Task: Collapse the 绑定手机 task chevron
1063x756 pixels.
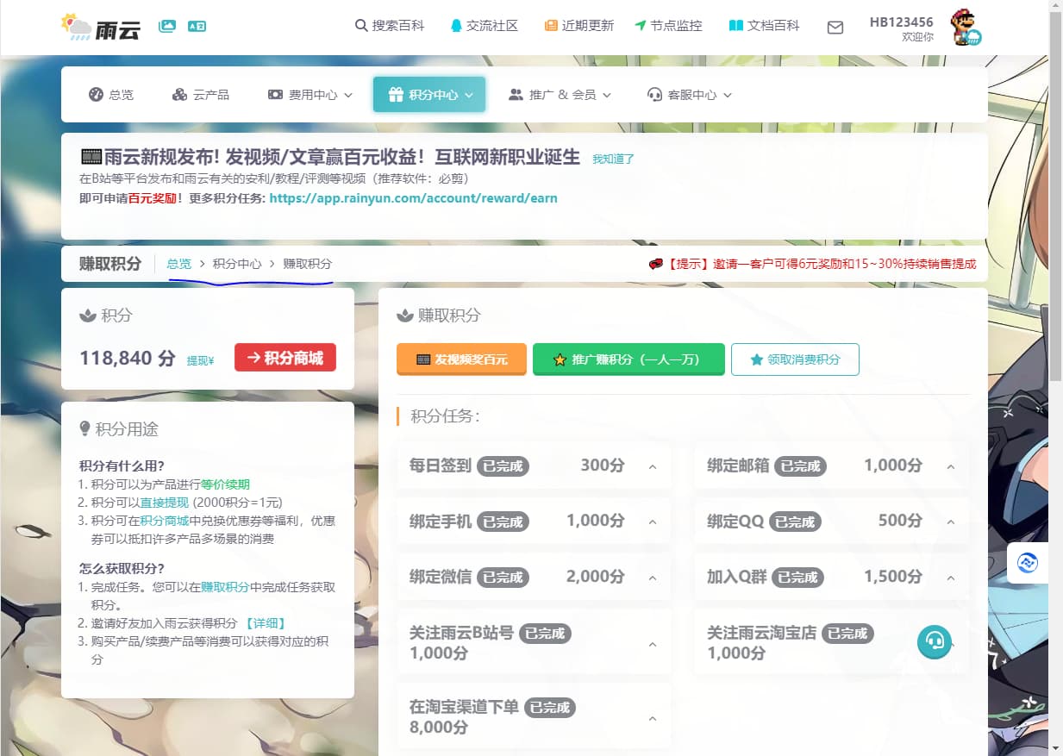Action: click(653, 522)
